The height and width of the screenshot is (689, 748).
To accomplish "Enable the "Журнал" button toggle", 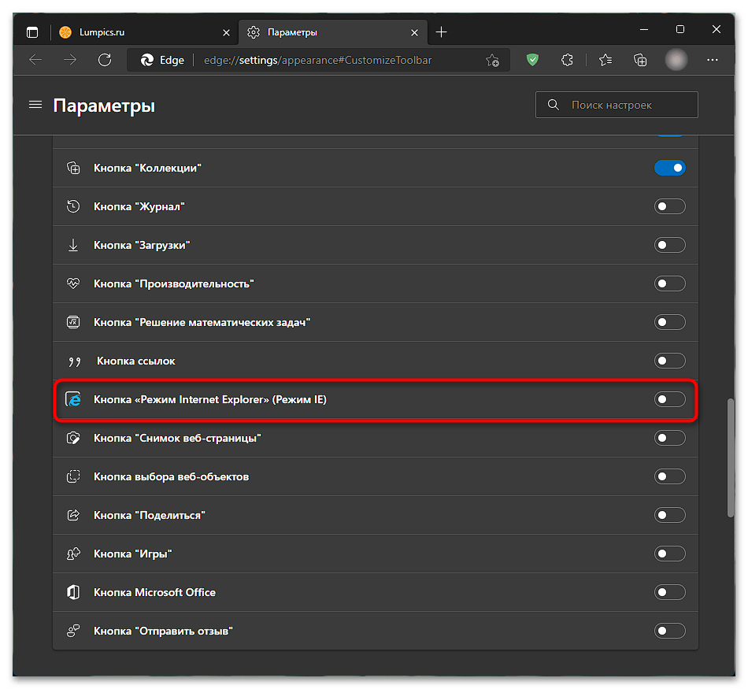I will pyautogui.click(x=669, y=206).
